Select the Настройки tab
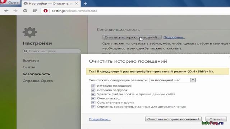Viewport: 230px width, 129px height. (x=51, y=4)
